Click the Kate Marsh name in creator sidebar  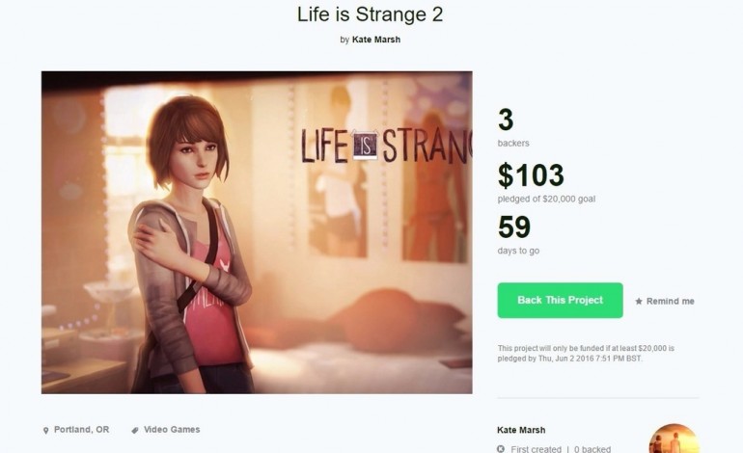[x=521, y=430]
